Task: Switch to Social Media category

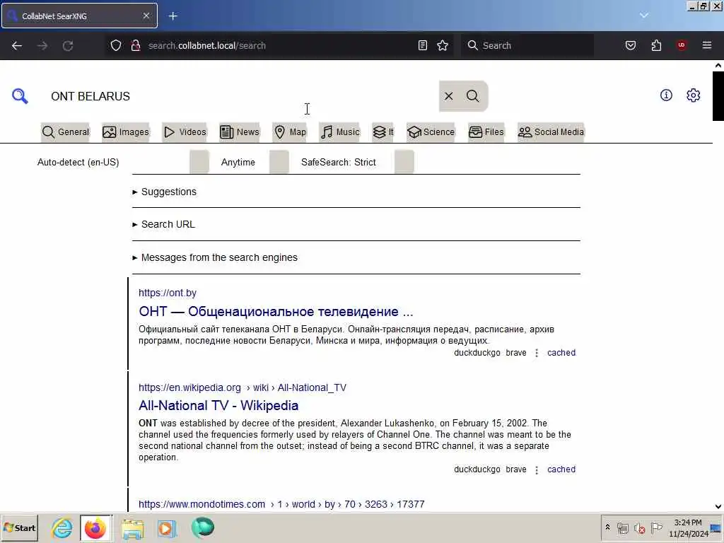Action: click(551, 132)
